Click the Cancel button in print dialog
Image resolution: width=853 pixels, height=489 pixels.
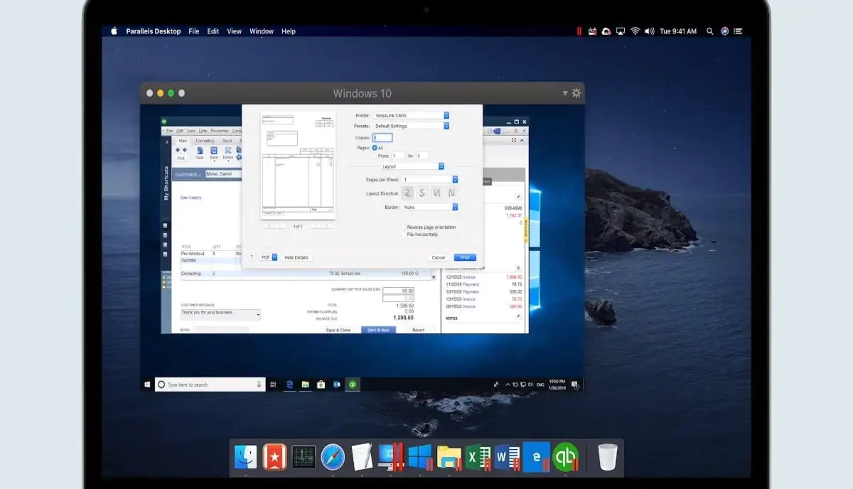coord(438,257)
